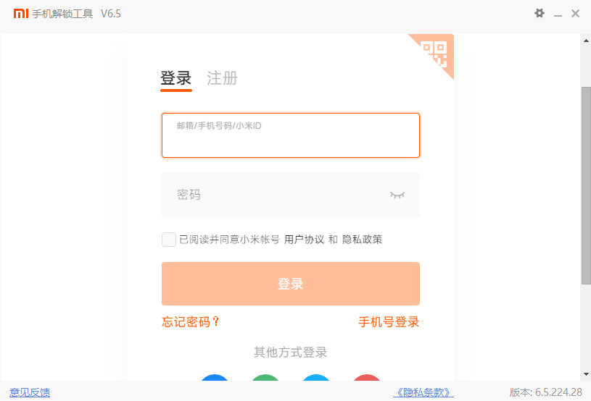Focus the 密码 password field
Viewport: 591px width, 401px height.
tap(276, 195)
